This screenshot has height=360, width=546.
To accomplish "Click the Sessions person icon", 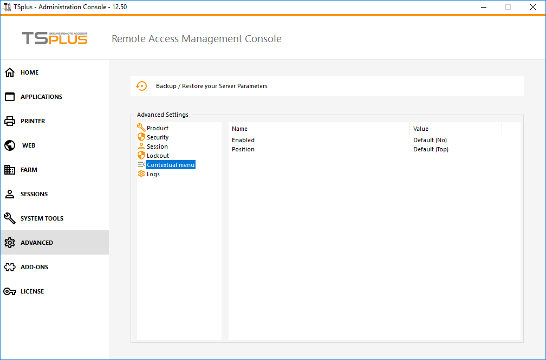I will 10,194.
